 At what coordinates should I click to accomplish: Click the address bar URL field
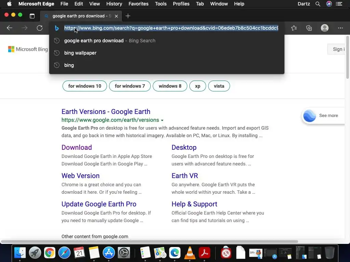pos(171,28)
